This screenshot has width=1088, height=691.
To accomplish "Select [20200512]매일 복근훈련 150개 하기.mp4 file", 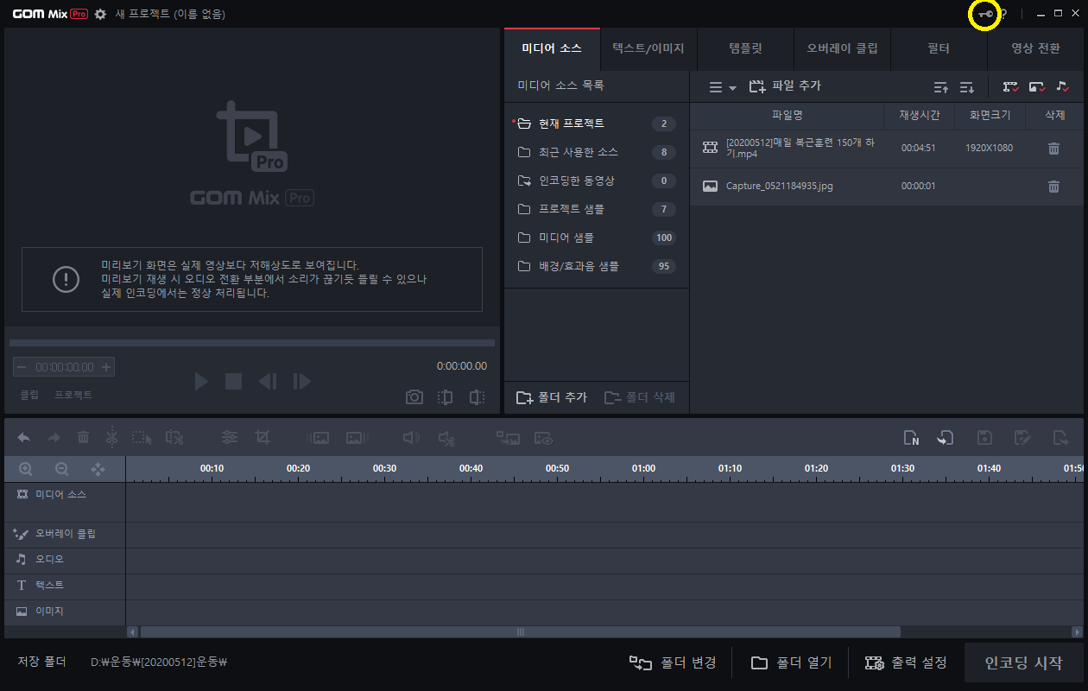I will (889, 148).
